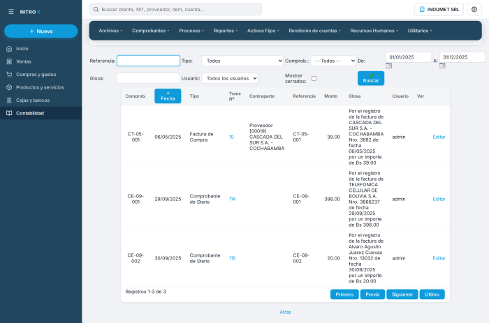This screenshot has width=489, height=323.
Task: Open the Comprob. dropdown
Action: (x=333, y=61)
